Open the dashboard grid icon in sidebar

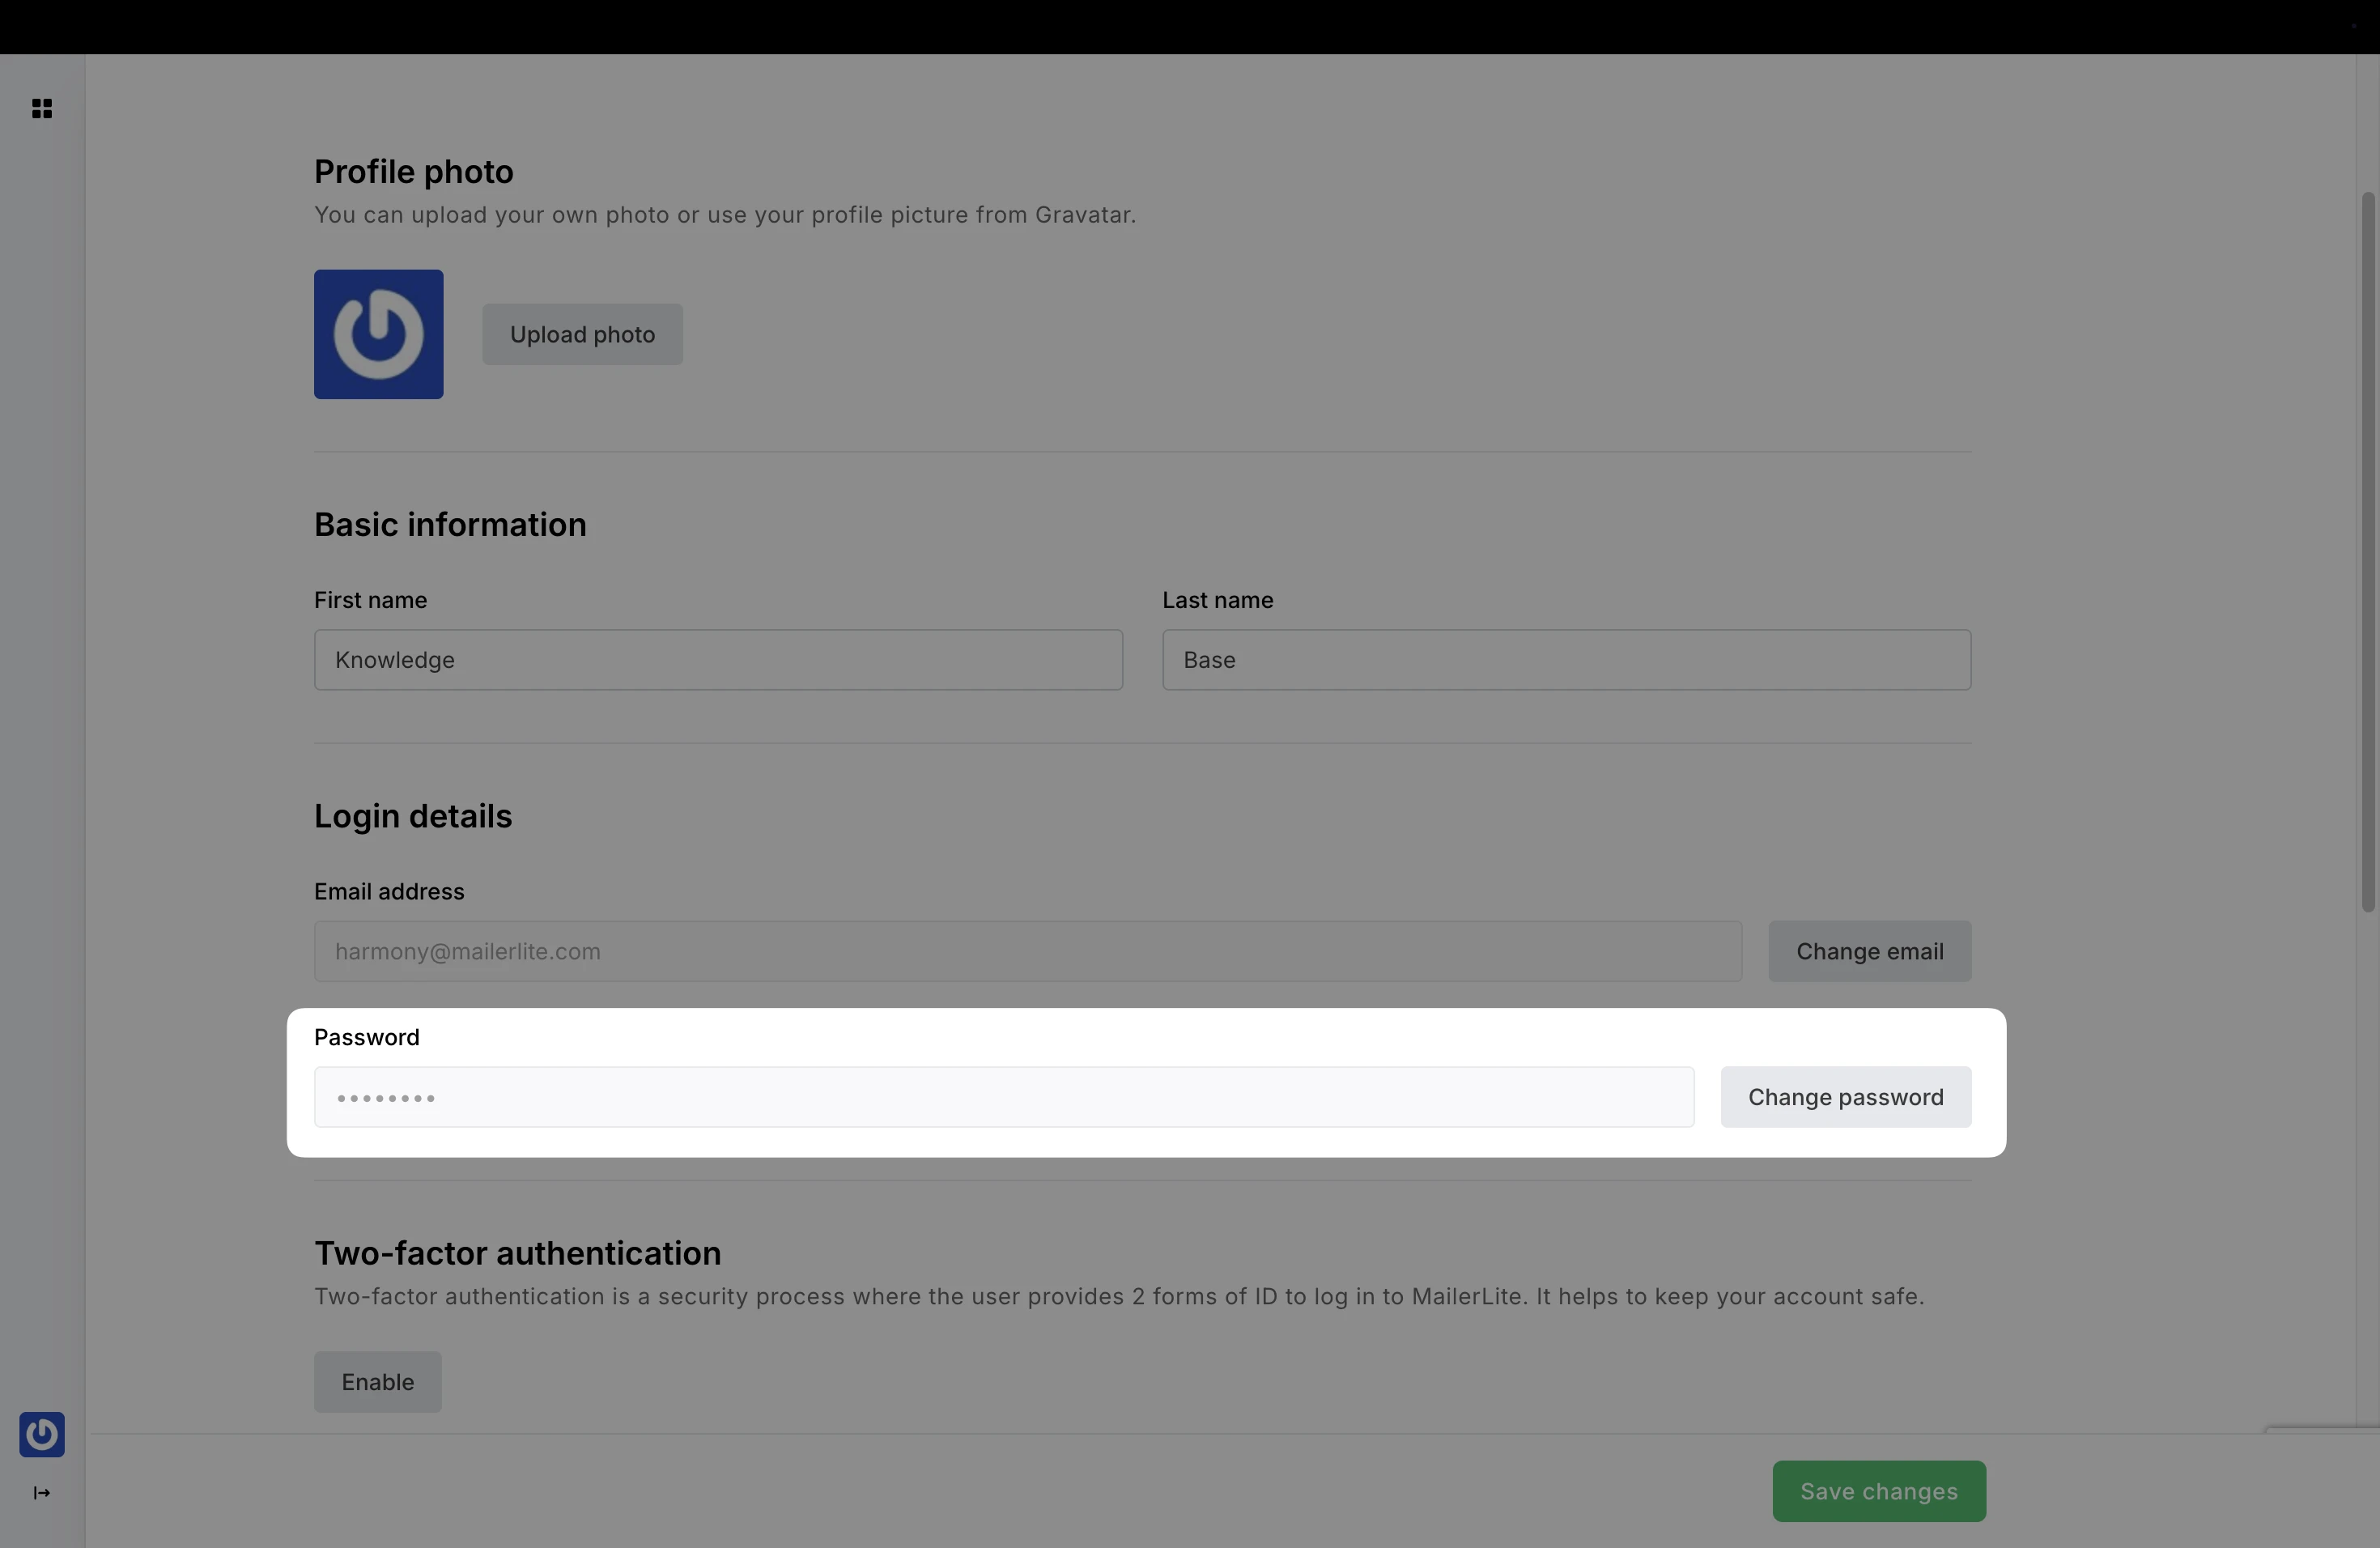coord(41,109)
